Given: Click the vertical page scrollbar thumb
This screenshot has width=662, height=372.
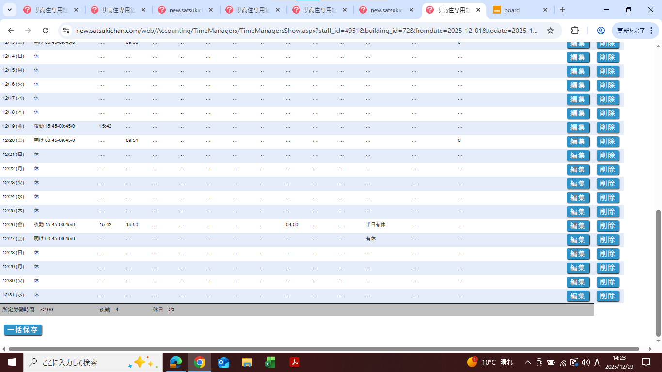Looking at the screenshot, I should pyautogui.click(x=658, y=273).
